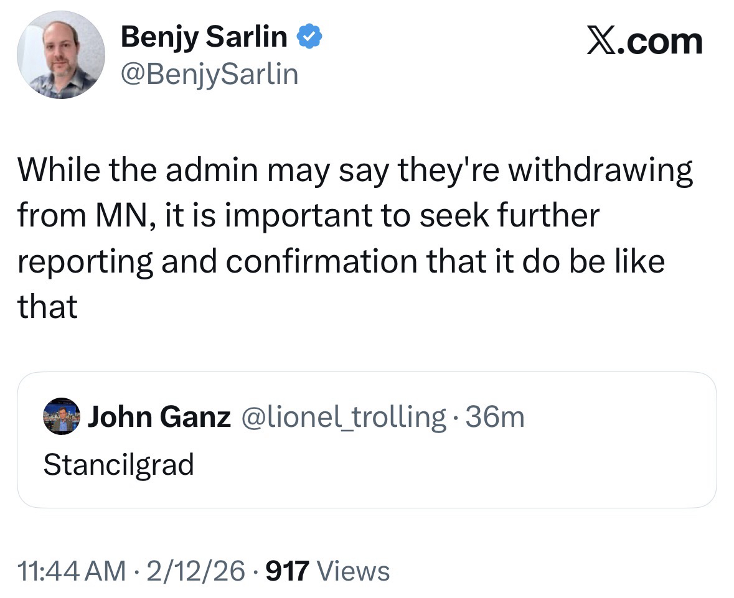Open the @lionel_trolling handle
Image resolution: width=734 pixels, height=598 pixels.
point(342,416)
